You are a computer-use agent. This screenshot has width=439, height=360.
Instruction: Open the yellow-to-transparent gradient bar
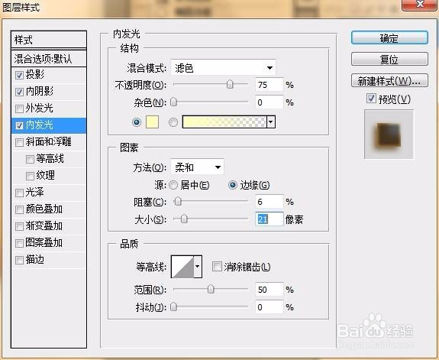(224, 122)
